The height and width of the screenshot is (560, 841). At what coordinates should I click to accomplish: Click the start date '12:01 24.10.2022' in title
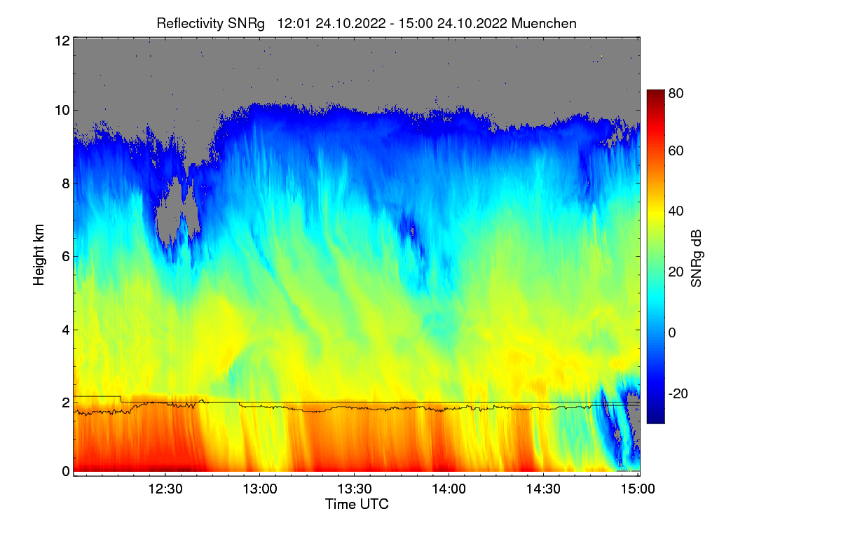331,23
